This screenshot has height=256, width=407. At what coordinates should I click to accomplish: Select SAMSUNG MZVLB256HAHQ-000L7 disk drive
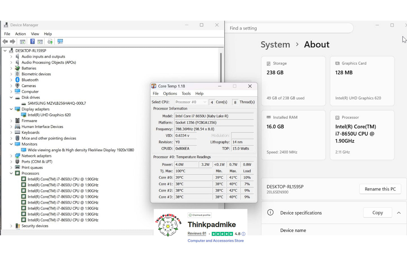(x=57, y=103)
